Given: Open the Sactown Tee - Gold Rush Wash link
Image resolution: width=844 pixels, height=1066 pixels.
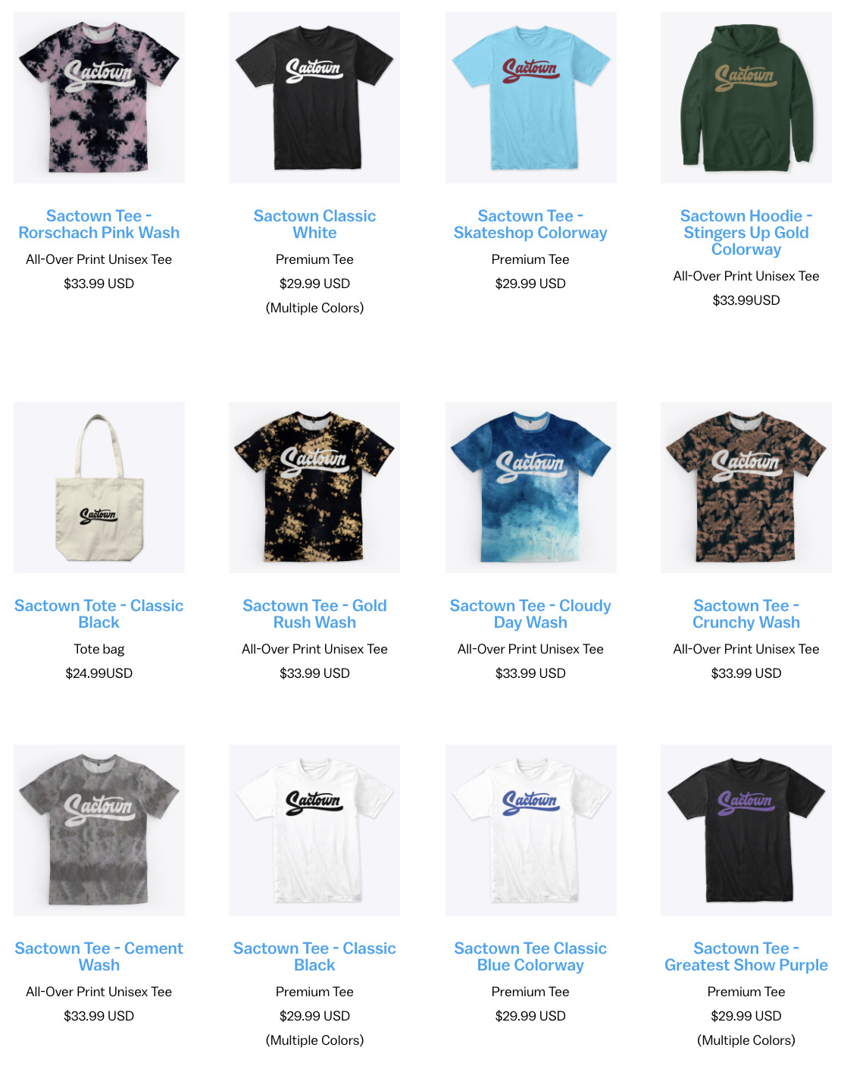Looking at the screenshot, I should [x=314, y=614].
